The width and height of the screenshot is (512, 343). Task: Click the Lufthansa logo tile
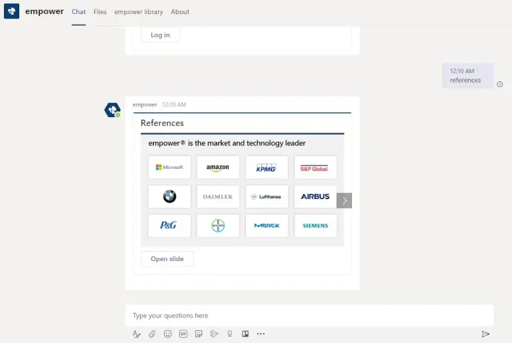click(266, 196)
